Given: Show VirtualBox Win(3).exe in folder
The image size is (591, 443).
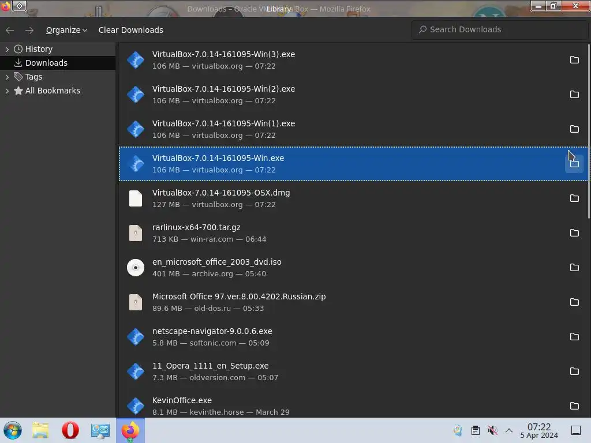Looking at the screenshot, I should pyautogui.click(x=574, y=60).
